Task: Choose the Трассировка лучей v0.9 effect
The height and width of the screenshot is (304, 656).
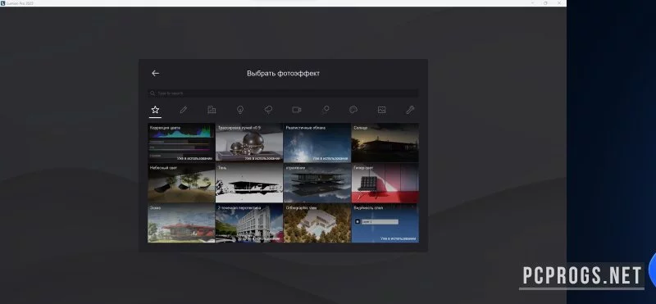Action: pyautogui.click(x=249, y=143)
